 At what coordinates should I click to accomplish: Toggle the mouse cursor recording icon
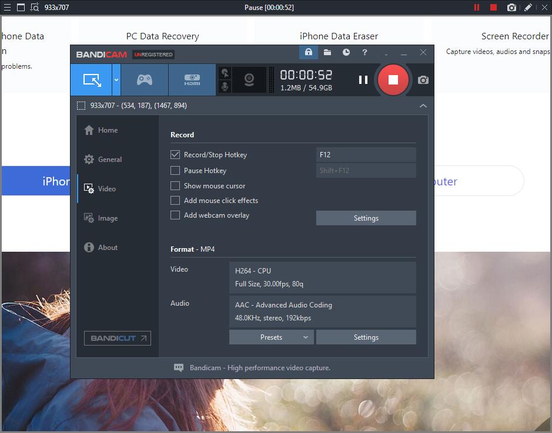225,73
